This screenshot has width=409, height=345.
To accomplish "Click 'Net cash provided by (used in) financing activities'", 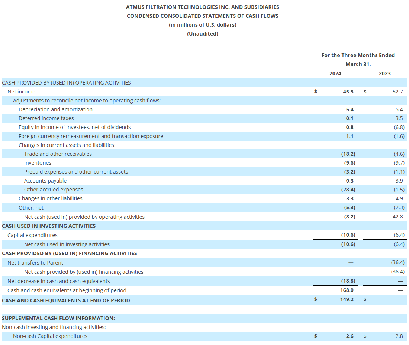I will [83, 272].
